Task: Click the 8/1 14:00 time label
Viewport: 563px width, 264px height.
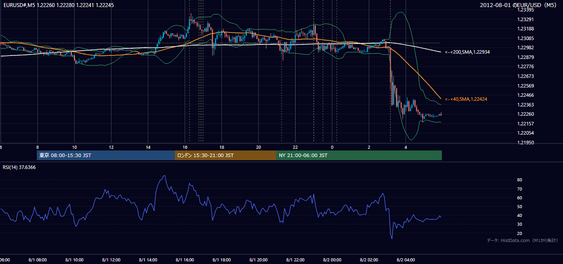Action: pos(148,260)
